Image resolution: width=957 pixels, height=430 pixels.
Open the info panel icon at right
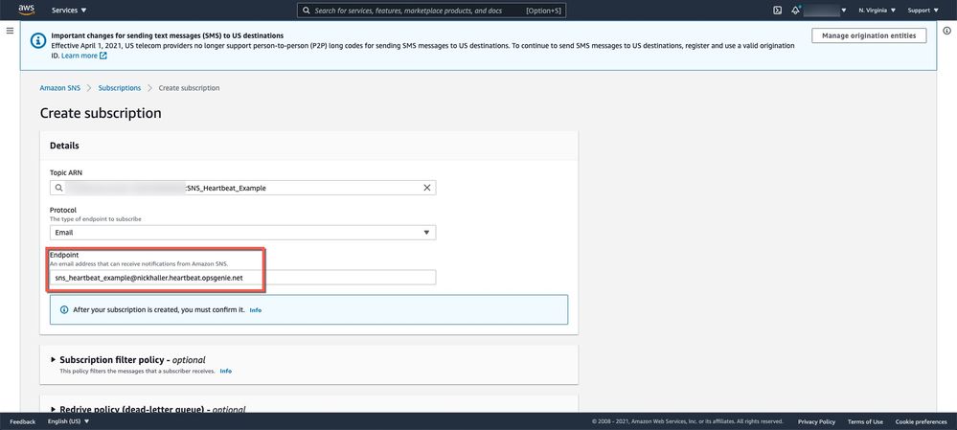(x=946, y=31)
